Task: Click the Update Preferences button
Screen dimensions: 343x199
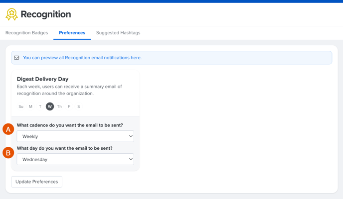Action: 37,182
